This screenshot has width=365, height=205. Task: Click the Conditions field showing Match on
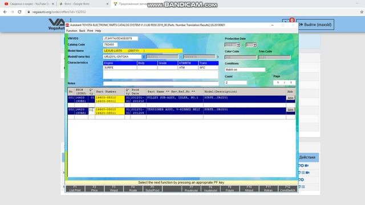pyautogui.click(x=245, y=69)
